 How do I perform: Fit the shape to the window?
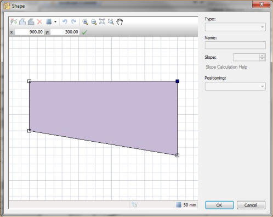(102, 21)
